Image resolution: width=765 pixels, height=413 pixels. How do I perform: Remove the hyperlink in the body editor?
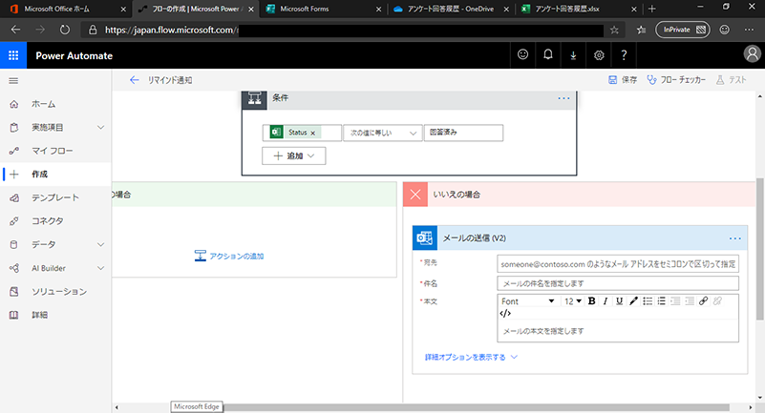point(717,301)
